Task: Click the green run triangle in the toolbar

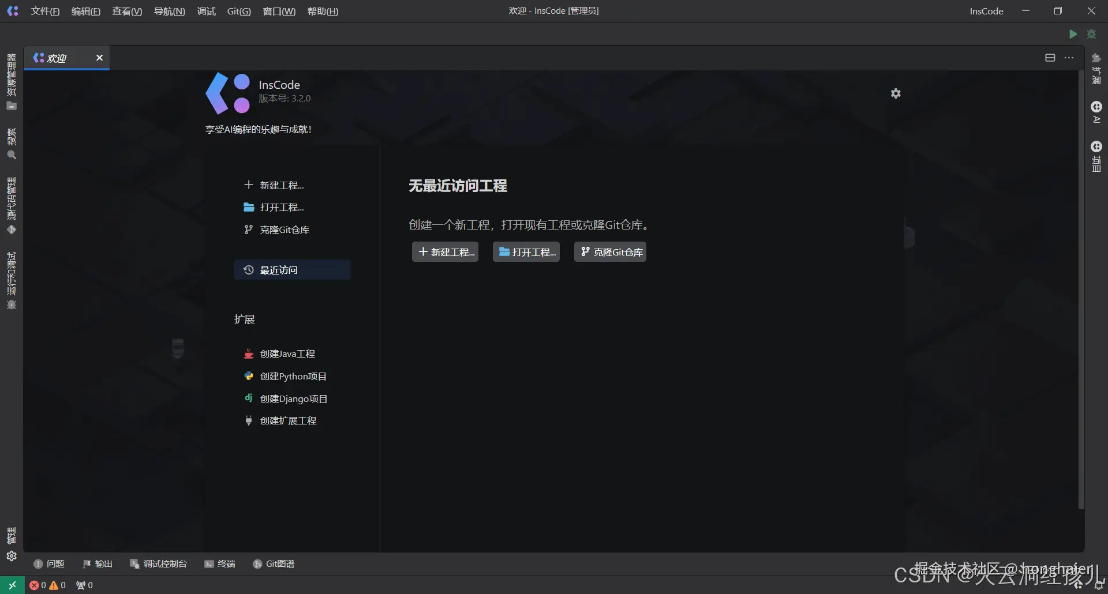Action: pos(1073,34)
